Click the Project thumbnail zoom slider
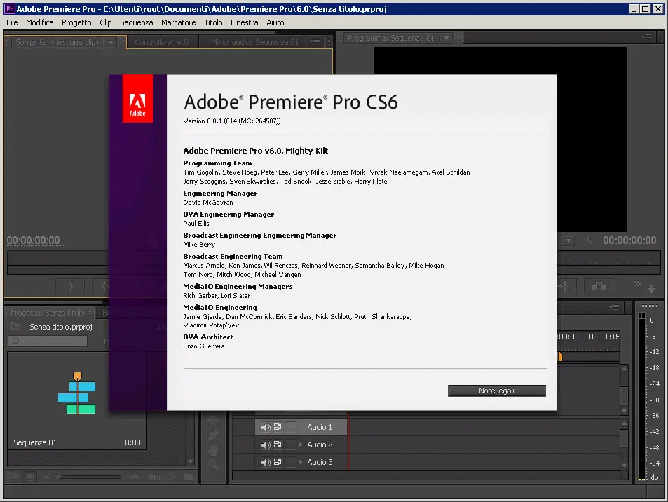The height and width of the screenshot is (502, 668). click(x=90, y=477)
